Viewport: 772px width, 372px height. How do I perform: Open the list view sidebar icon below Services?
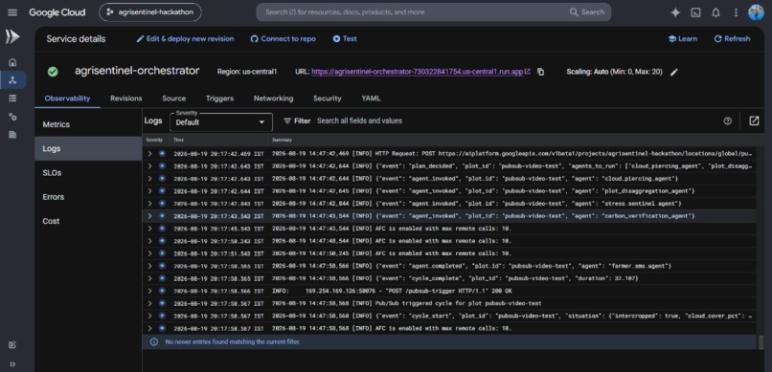pos(12,98)
